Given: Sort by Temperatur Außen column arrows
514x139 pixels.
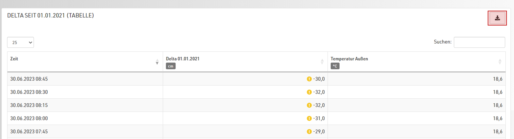Looking at the screenshot, I should tap(500, 62).
